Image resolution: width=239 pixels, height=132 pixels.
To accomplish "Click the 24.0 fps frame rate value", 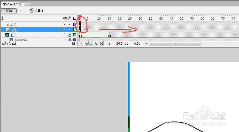I will pyautogui.click(x=122, y=44).
